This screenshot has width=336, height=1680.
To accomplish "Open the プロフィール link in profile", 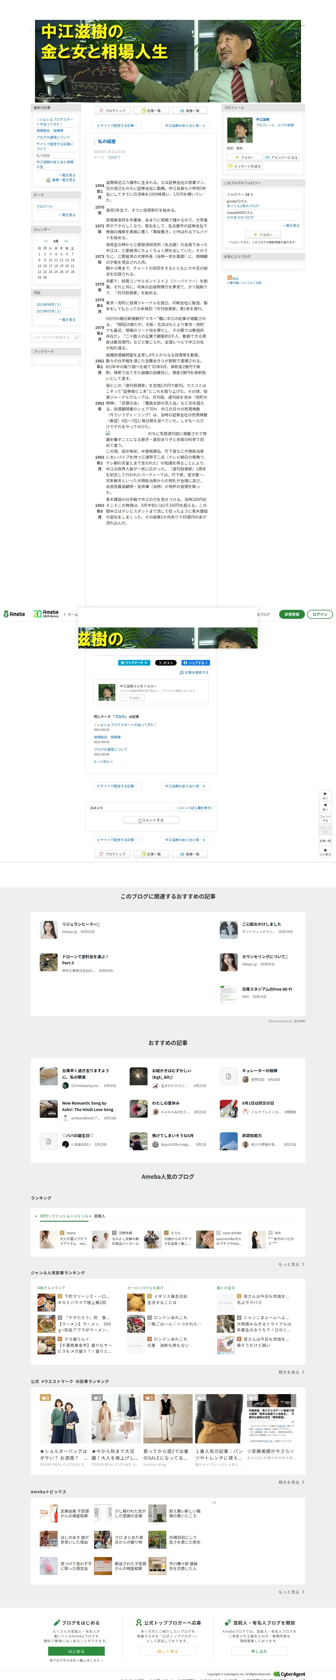I will pyautogui.click(x=265, y=125).
